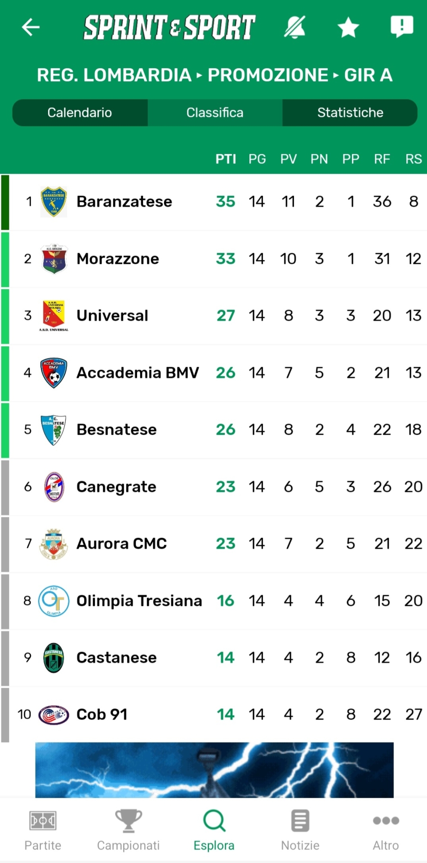Open the Statistiche tab
The height and width of the screenshot is (863, 427).
point(350,112)
